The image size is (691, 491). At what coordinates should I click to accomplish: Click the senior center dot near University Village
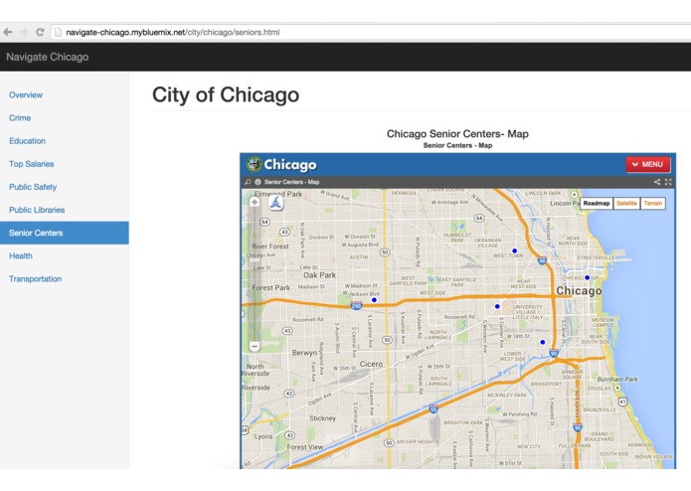[497, 306]
